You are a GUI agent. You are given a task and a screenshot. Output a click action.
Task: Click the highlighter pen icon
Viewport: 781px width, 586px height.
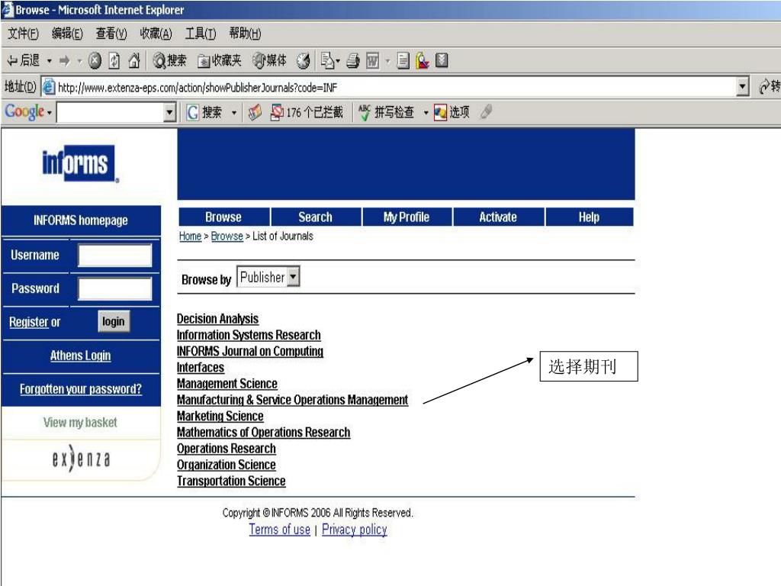click(x=486, y=112)
